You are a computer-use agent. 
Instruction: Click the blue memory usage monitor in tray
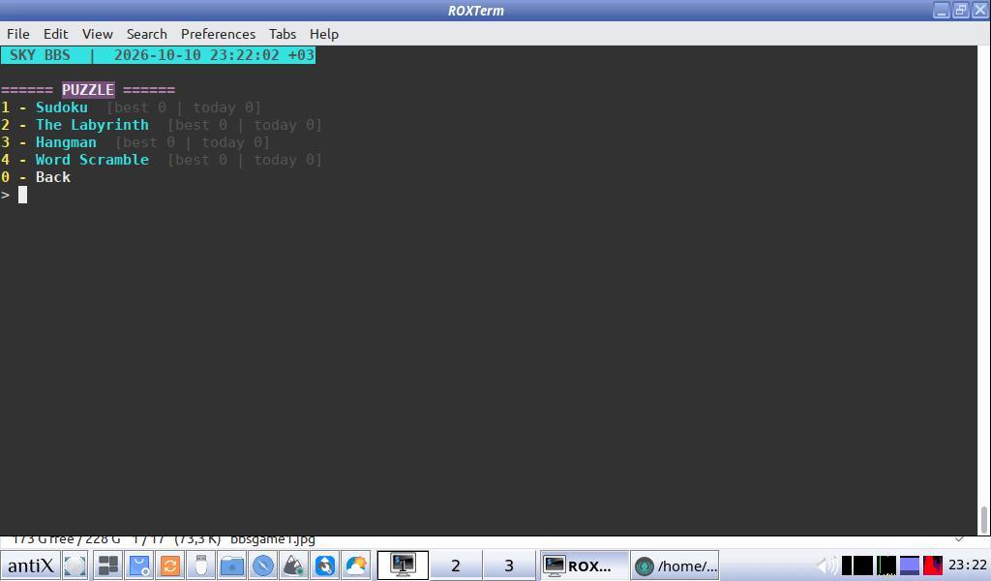pyautogui.click(x=910, y=566)
